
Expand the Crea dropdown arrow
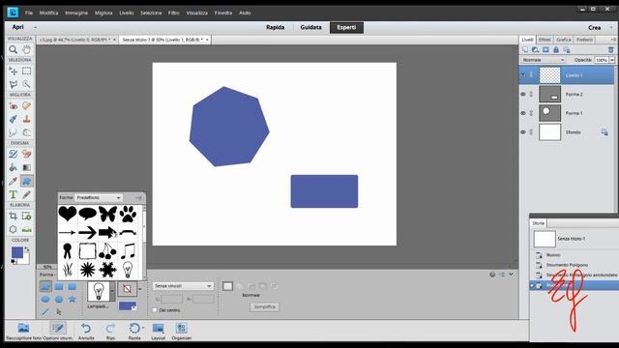tap(611, 28)
